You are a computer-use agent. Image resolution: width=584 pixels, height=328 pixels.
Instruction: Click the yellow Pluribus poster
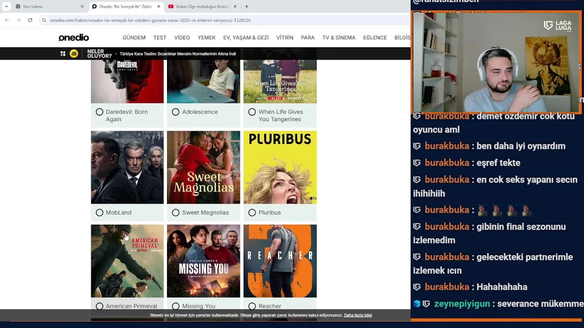(x=280, y=167)
